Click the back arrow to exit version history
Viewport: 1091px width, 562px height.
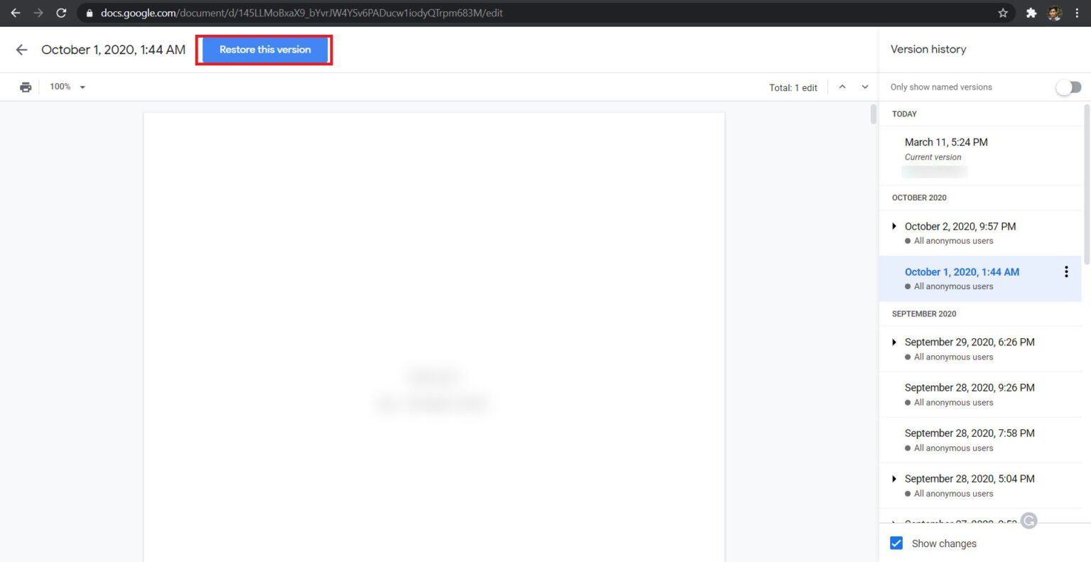pyautogui.click(x=21, y=50)
